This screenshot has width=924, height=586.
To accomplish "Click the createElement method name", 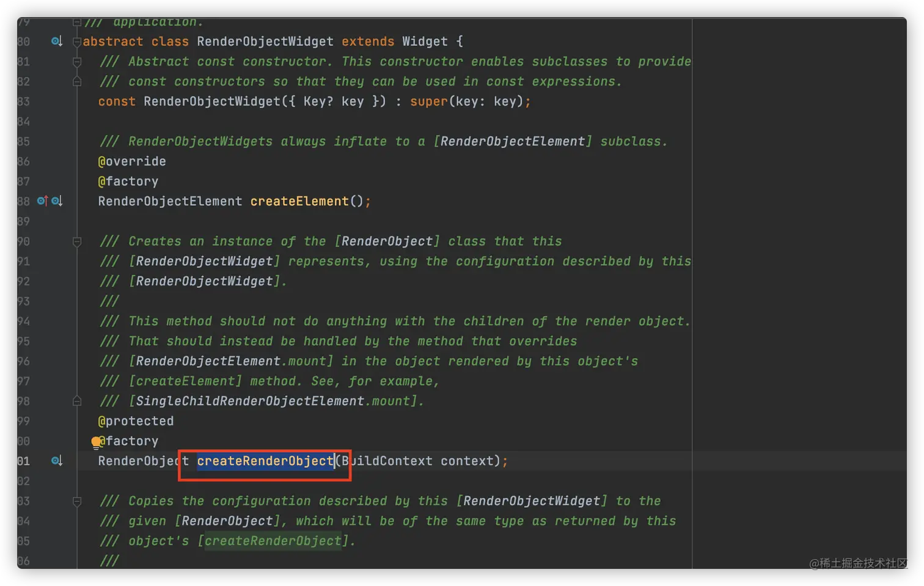I will [299, 201].
